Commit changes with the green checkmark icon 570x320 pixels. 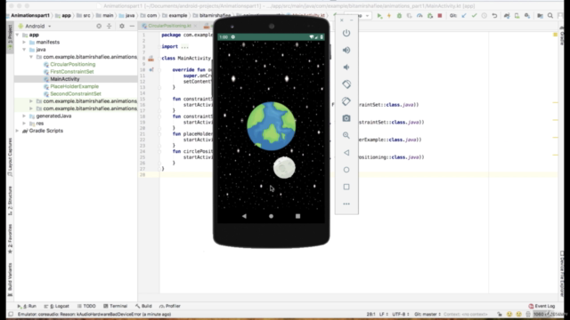tap(474, 16)
